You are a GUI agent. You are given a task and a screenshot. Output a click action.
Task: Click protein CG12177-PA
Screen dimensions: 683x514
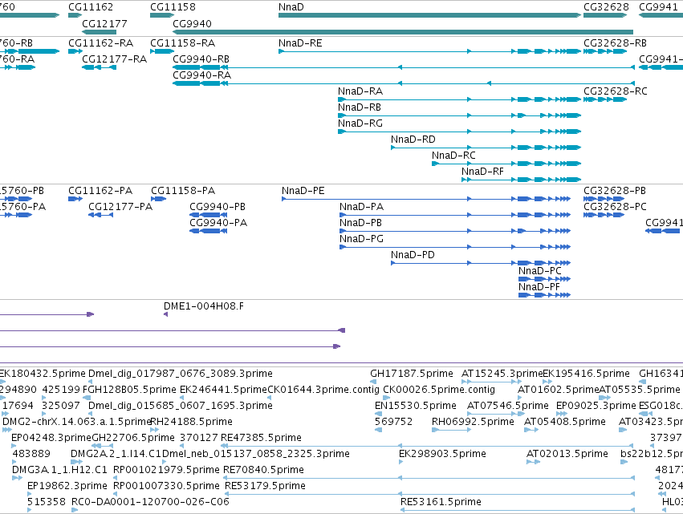point(120,207)
